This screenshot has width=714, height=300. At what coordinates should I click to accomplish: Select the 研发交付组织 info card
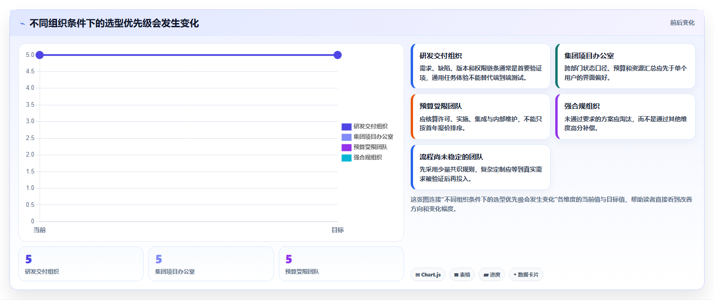point(480,66)
